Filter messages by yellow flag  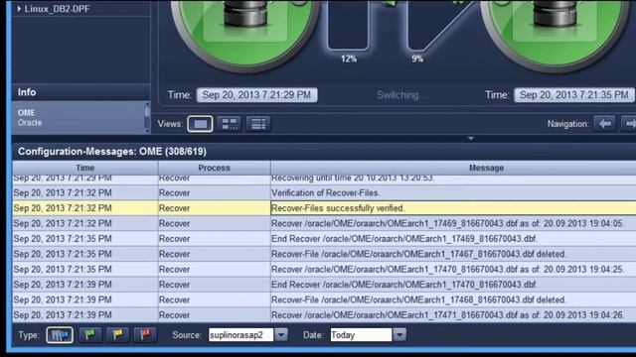point(117,335)
